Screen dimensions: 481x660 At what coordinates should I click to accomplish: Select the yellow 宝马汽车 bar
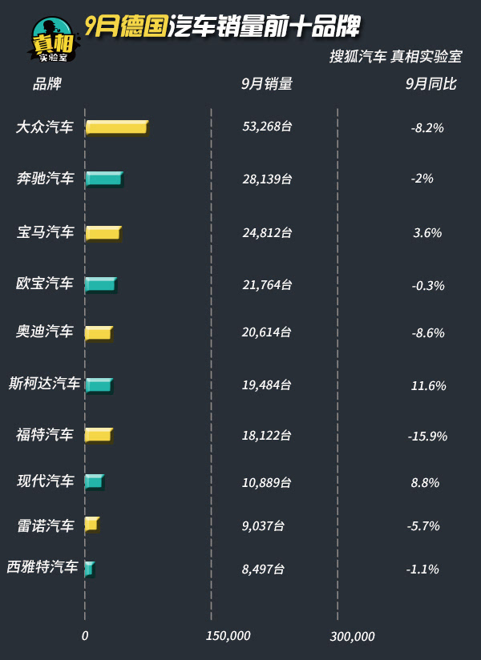pos(103,233)
